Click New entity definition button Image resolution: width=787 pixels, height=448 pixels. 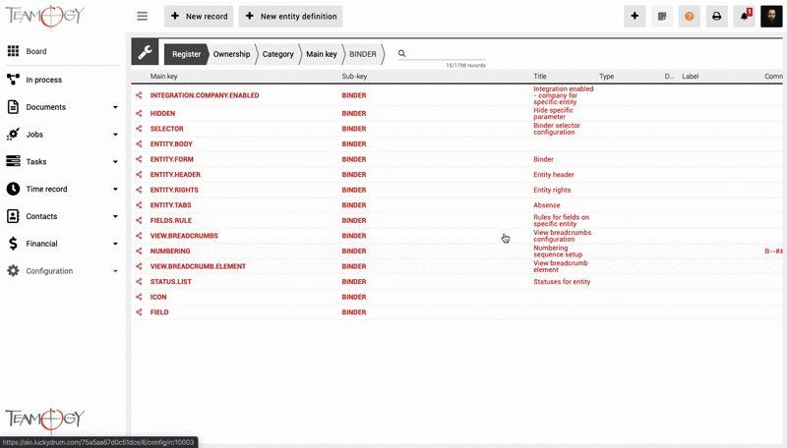click(290, 17)
